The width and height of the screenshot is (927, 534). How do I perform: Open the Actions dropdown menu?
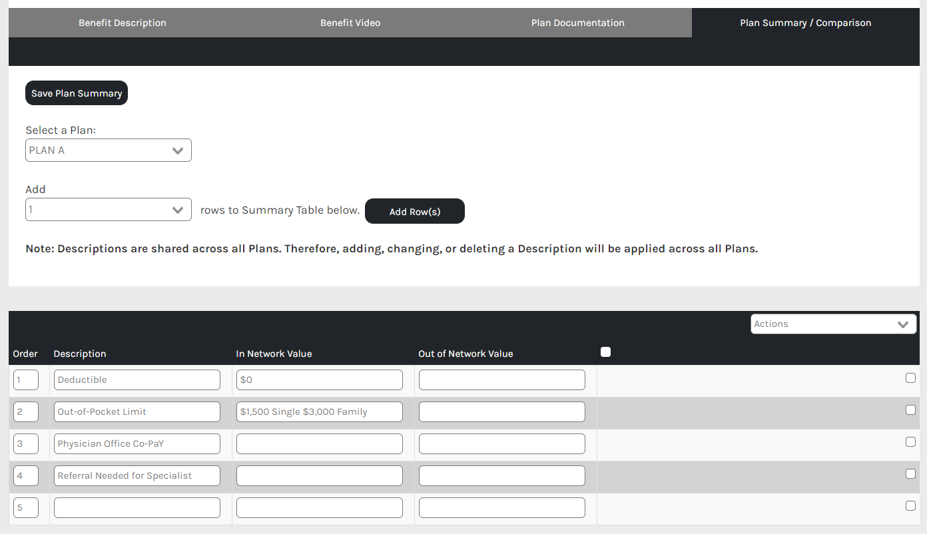click(833, 324)
